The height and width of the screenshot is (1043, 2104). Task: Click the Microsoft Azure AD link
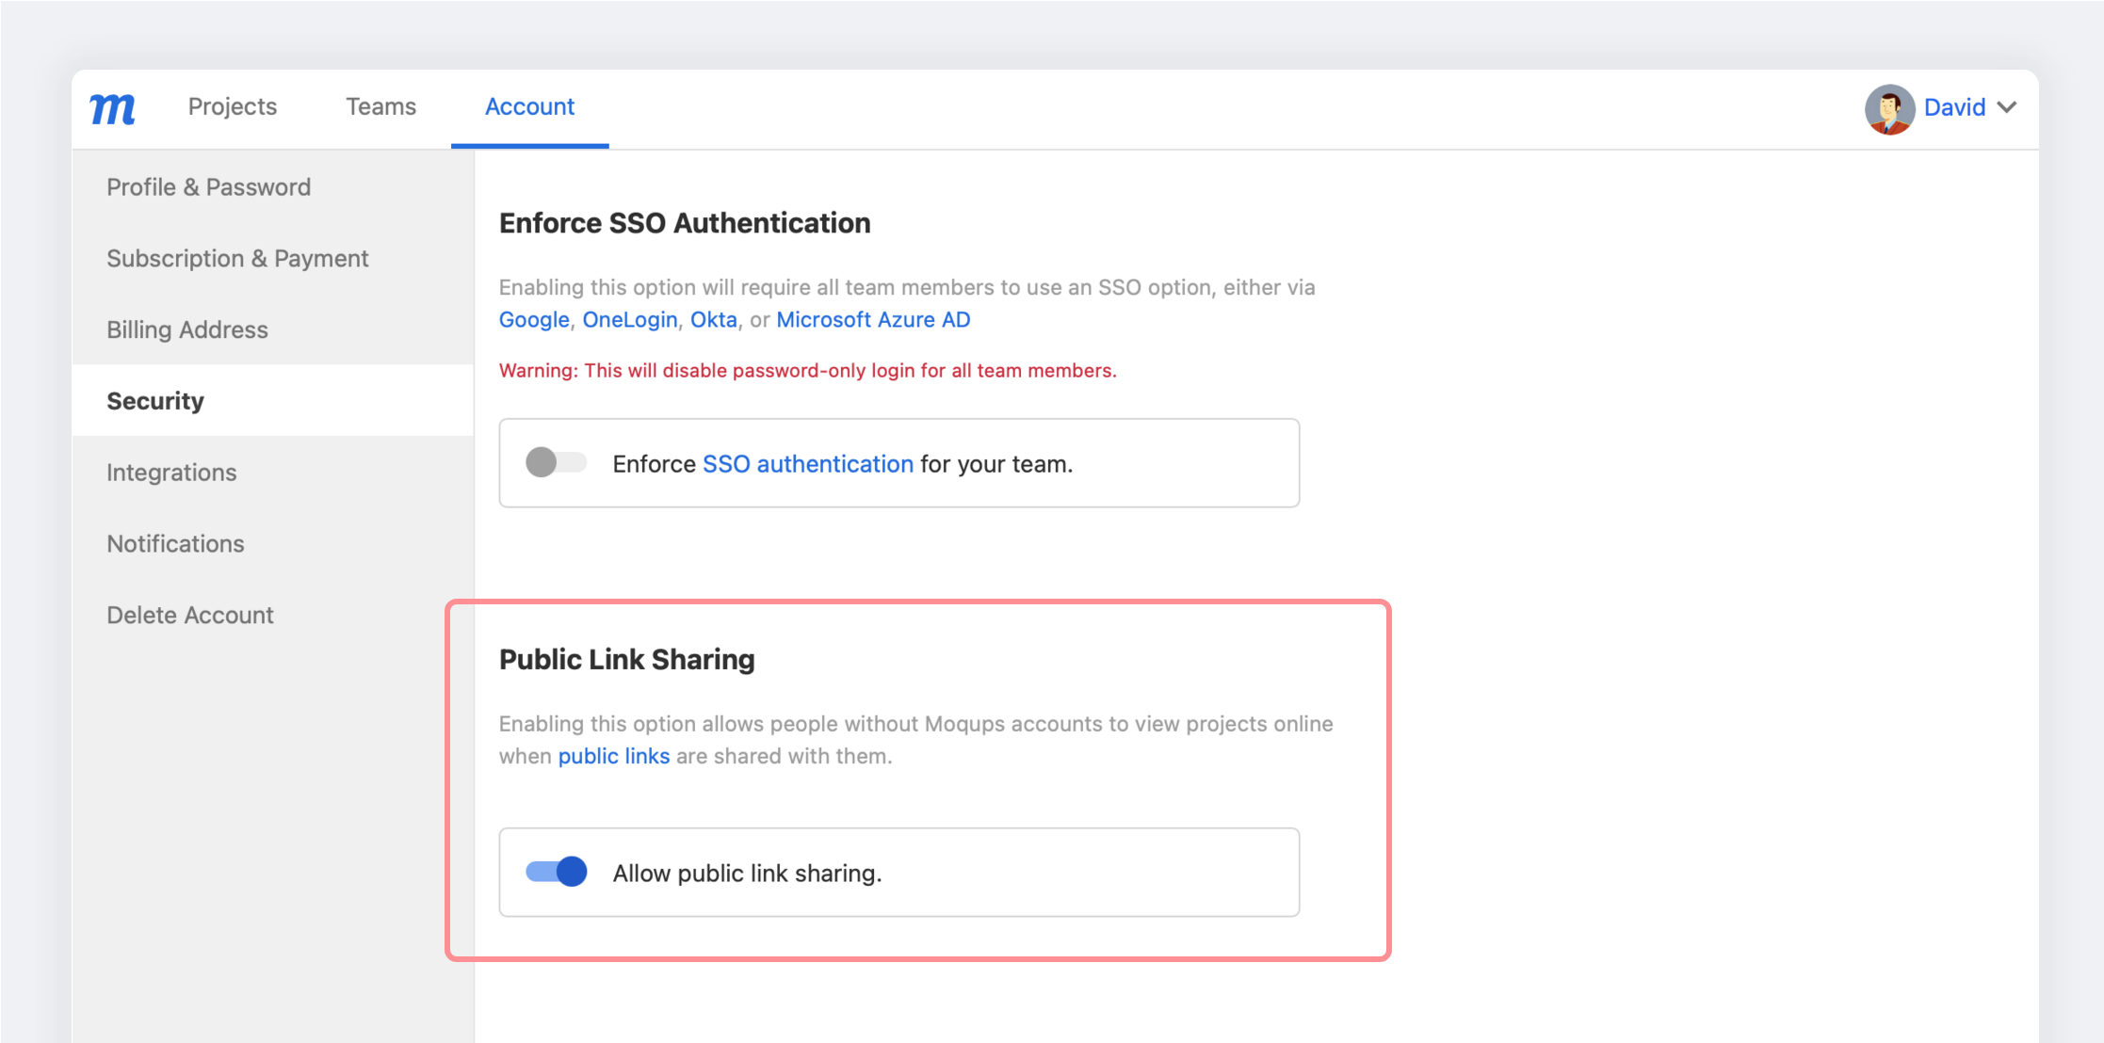pyautogui.click(x=872, y=319)
